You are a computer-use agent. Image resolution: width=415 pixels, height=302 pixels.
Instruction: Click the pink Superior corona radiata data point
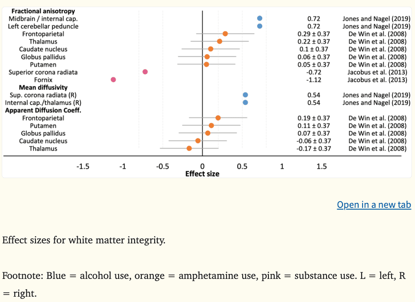click(145, 72)
